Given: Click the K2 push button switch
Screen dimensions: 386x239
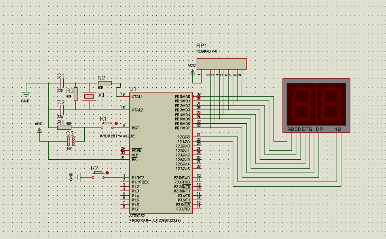Looking at the screenshot, I should [x=98, y=175].
